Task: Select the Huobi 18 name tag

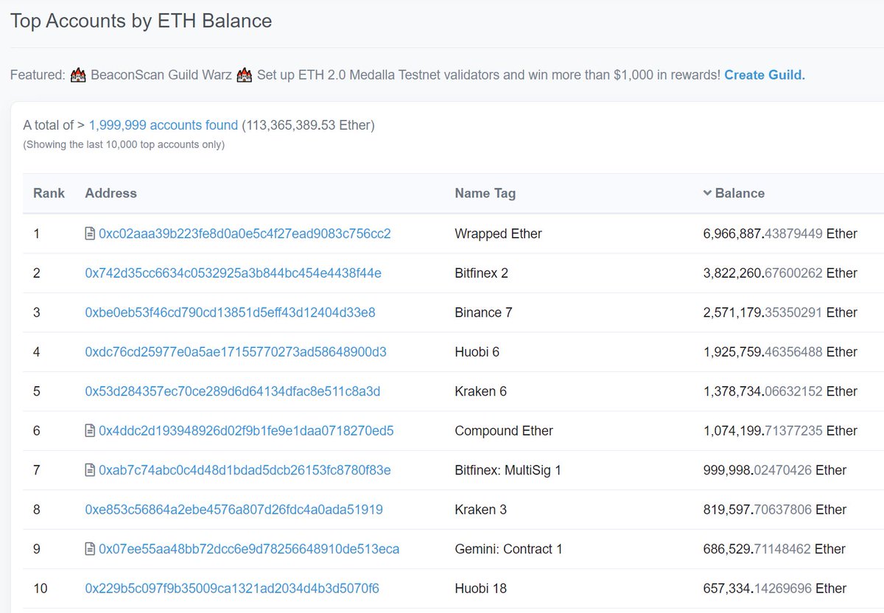Action: (x=481, y=589)
